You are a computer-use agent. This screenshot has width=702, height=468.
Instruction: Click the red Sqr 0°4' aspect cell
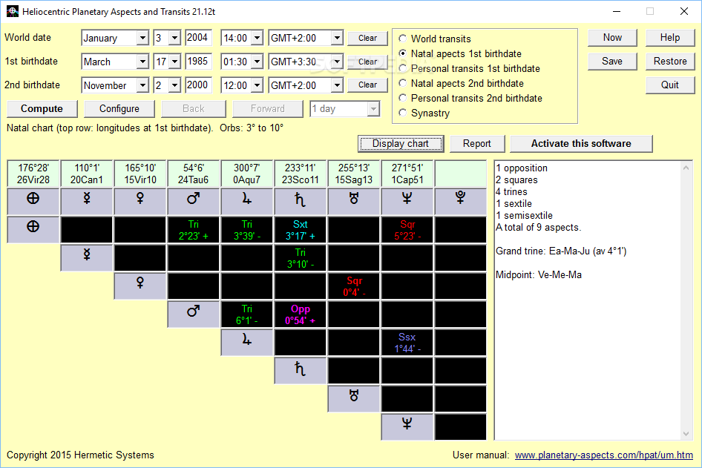(354, 286)
